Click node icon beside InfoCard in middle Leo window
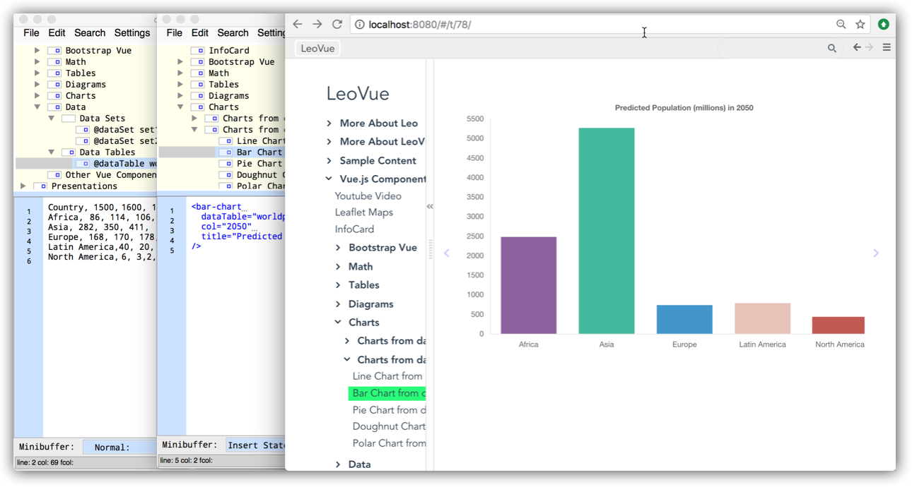 (197, 51)
